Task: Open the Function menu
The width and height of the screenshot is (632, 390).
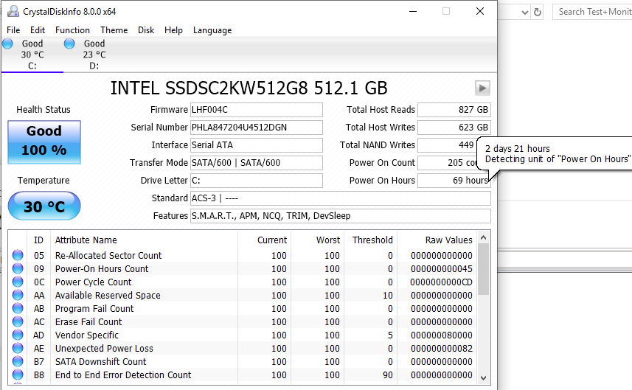Action: tap(72, 30)
